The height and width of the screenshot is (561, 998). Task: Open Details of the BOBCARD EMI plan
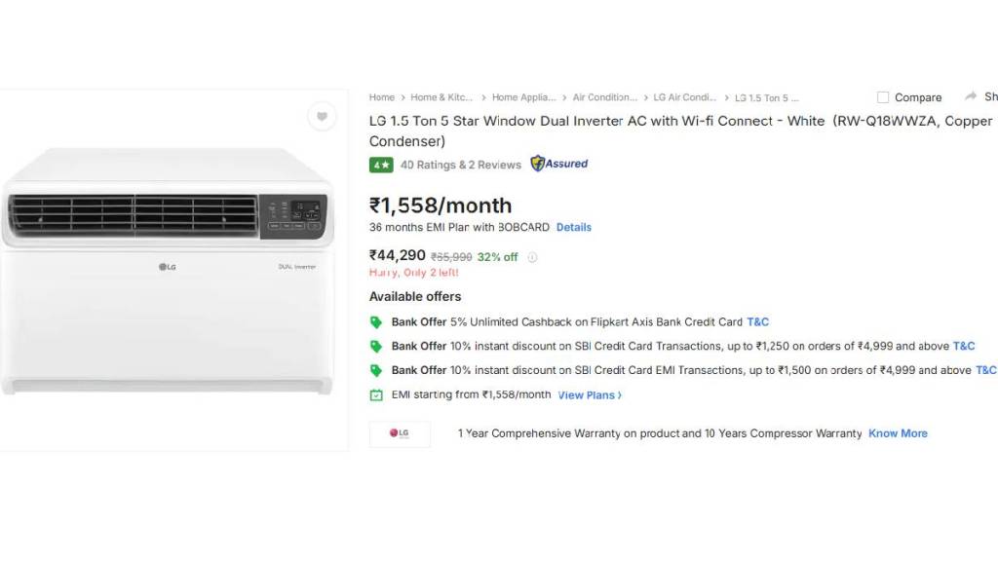pos(574,227)
